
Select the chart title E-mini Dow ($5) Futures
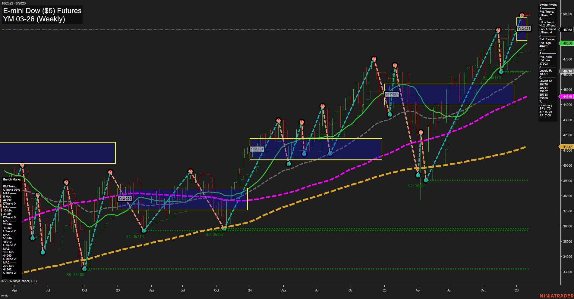click(42, 11)
